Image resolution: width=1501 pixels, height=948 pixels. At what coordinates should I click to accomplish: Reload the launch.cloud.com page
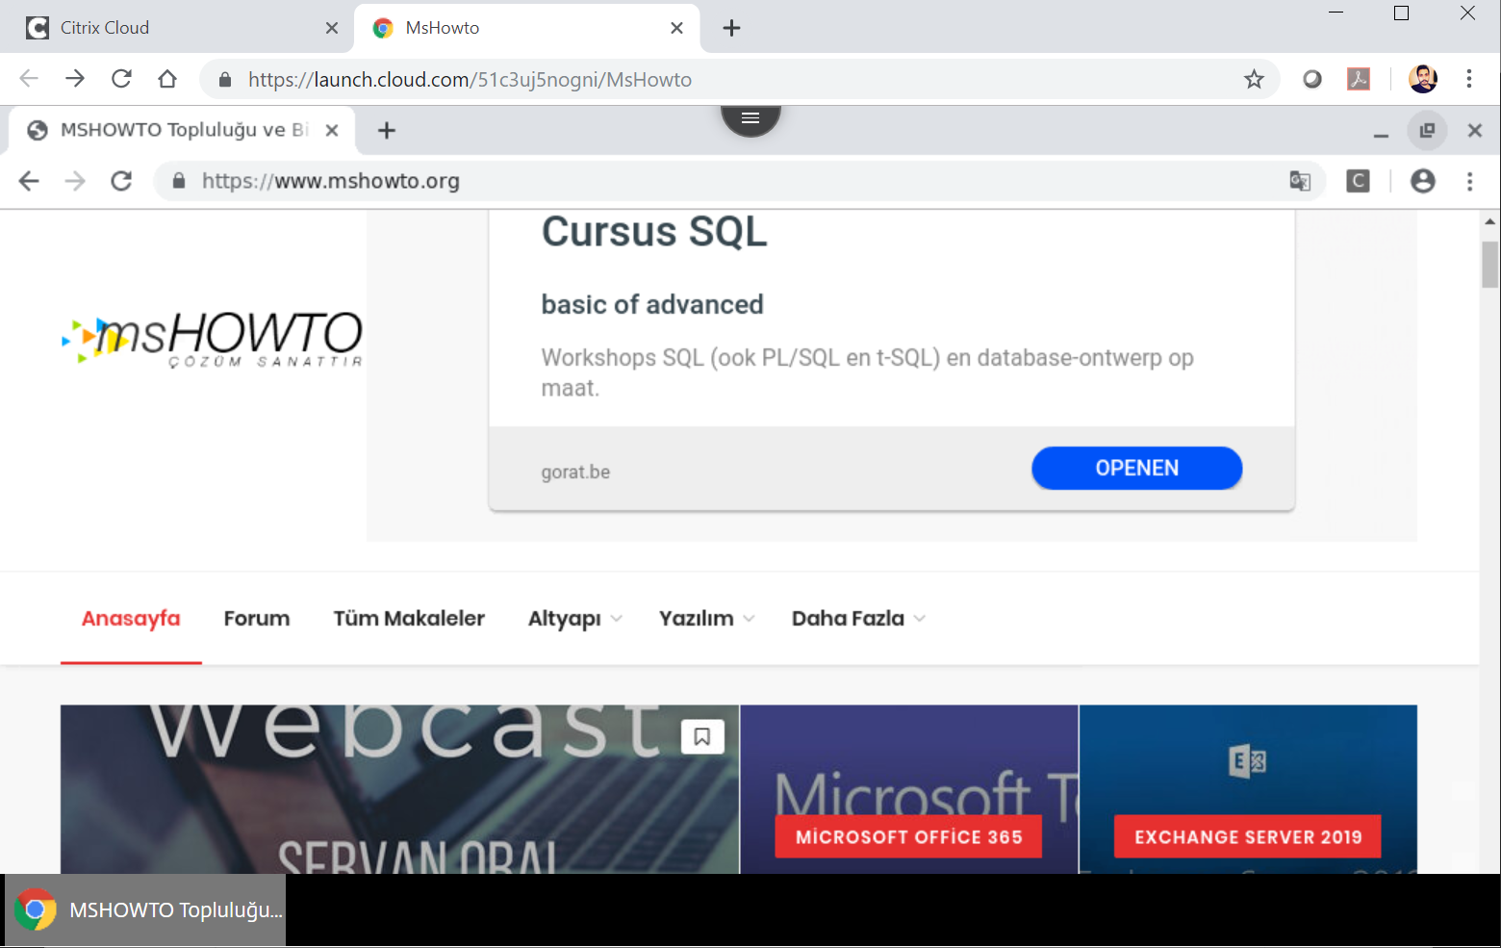tap(121, 79)
